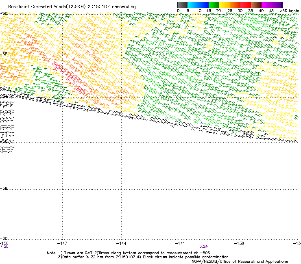Select the green 15-20 knots legend swatch
301x264 pixels.
point(214,5)
